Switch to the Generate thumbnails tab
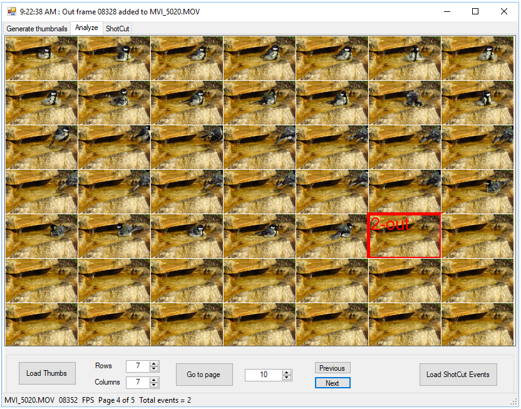The image size is (521, 409). pos(37,29)
